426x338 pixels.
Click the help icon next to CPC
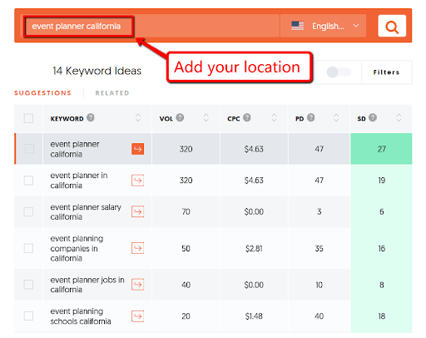coord(247,117)
